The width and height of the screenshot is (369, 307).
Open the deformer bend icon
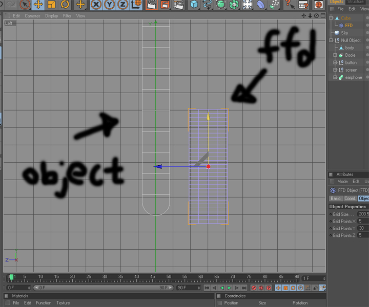click(261, 5)
